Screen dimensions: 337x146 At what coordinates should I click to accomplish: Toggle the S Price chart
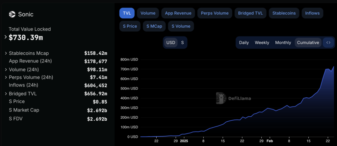click(x=130, y=26)
